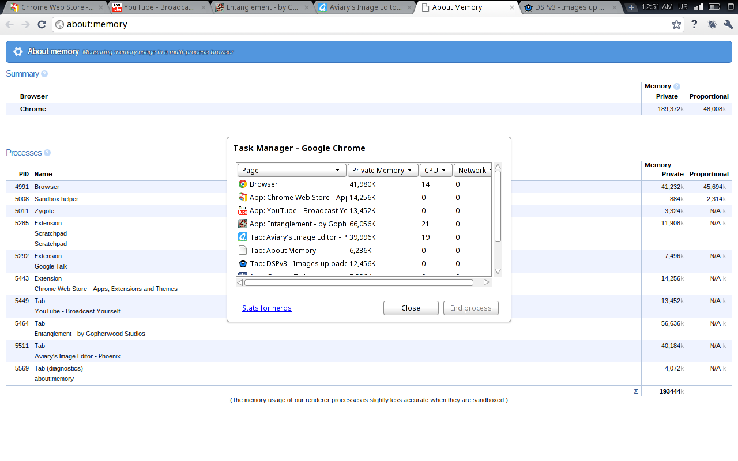Viewport: 738px width, 461px height.
Task: Click the Entanglement - by Gopherwood Studios row text
Action: click(x=90, y=334)
